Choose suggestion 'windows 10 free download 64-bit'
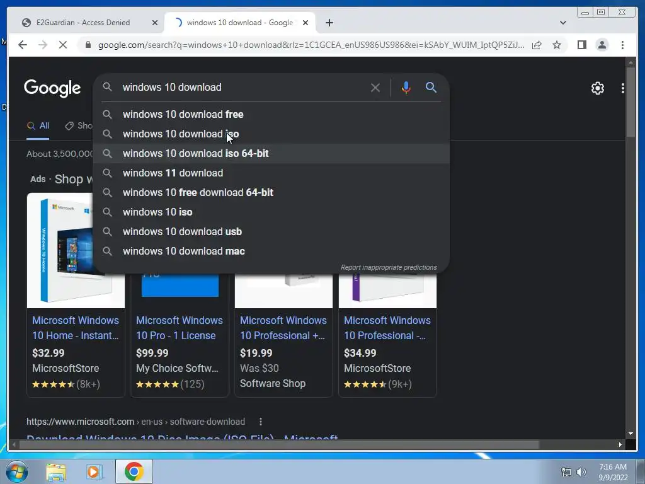The image size is (645, 484). (x=271, y=193)
